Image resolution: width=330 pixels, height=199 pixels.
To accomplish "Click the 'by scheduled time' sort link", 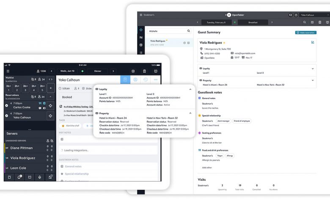I will (x=13, y=99).
